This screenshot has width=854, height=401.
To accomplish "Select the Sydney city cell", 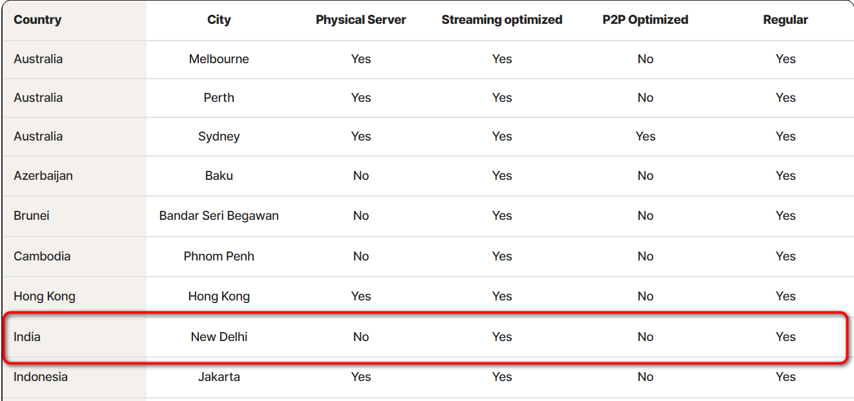I will 219,137.
